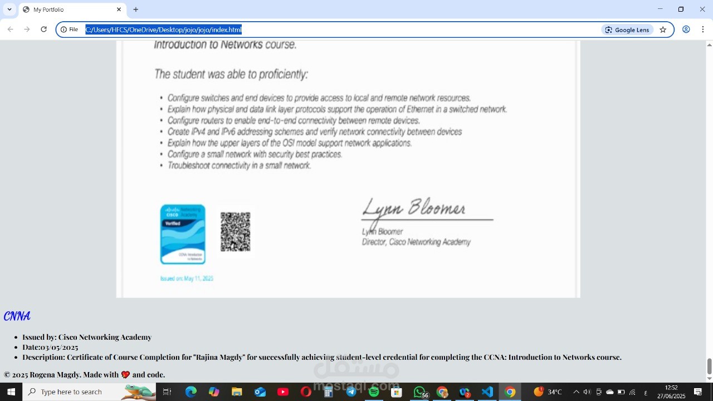Open the Windows Start menu
This screenshot has height=401, width=713.
pos(11,392)
